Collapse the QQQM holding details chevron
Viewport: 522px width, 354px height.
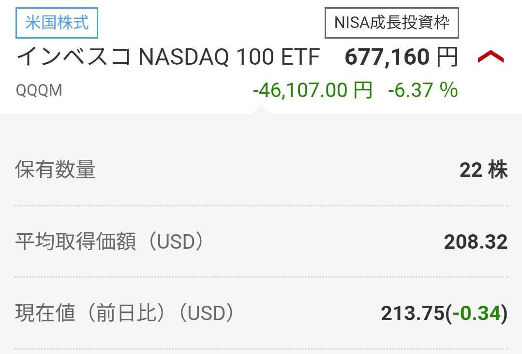click(491, 57)
